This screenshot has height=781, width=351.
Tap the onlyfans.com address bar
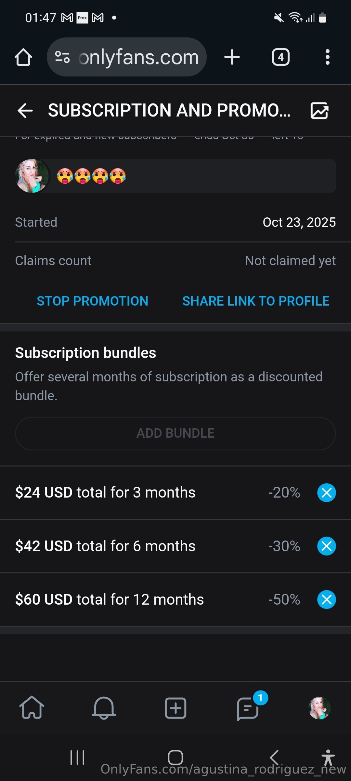[139, 57]
